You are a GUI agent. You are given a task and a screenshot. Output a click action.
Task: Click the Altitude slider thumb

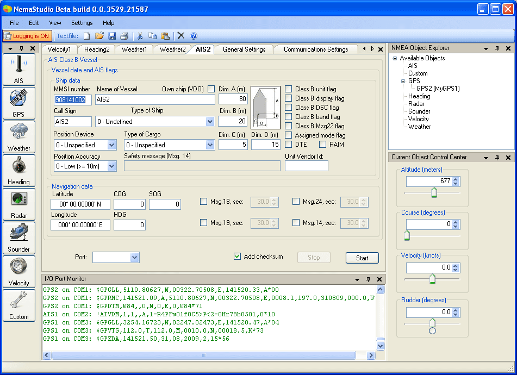coord(434,192)
